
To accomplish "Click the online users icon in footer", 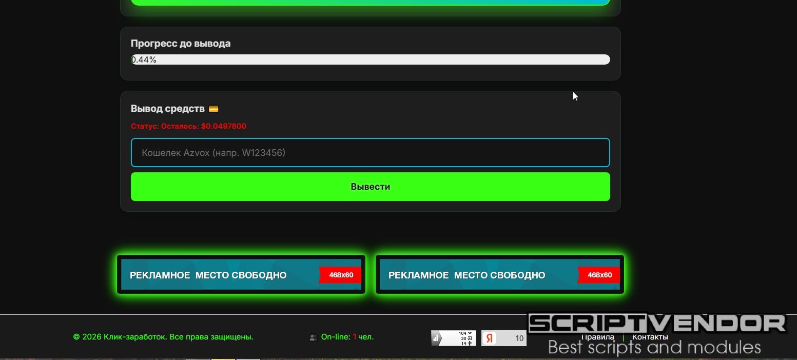I will click(x=313, y=337).
